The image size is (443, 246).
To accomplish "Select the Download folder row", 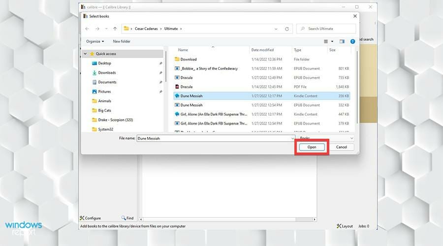I will coord(261,60).
